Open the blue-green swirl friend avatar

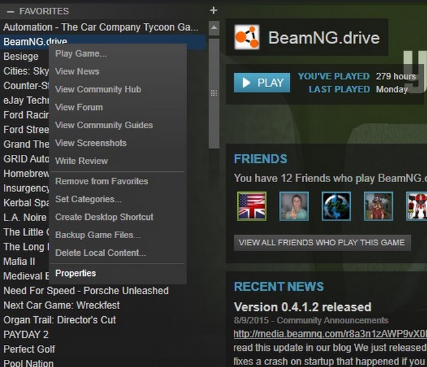(x=336, y=206)
